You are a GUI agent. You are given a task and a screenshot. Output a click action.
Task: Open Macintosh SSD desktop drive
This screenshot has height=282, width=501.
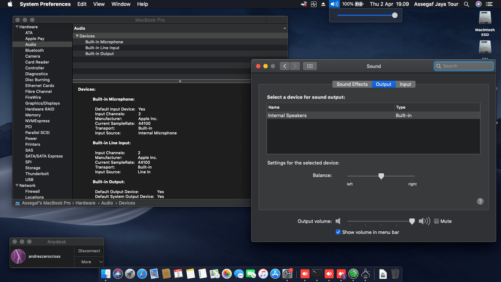coord(485,24)
